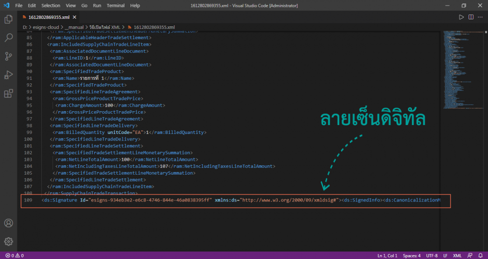Click Ln 1, Col 1 in status bar
This screenshot has width=488, height=259.
(387, 256)
